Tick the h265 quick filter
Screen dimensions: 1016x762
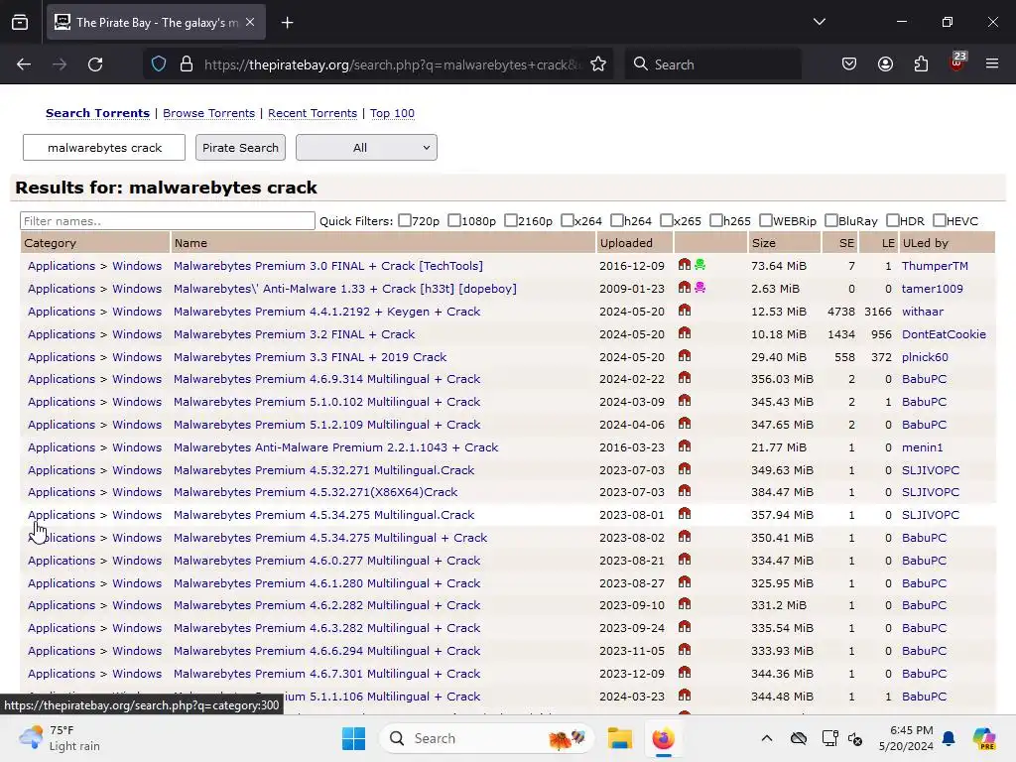[716, 220]
